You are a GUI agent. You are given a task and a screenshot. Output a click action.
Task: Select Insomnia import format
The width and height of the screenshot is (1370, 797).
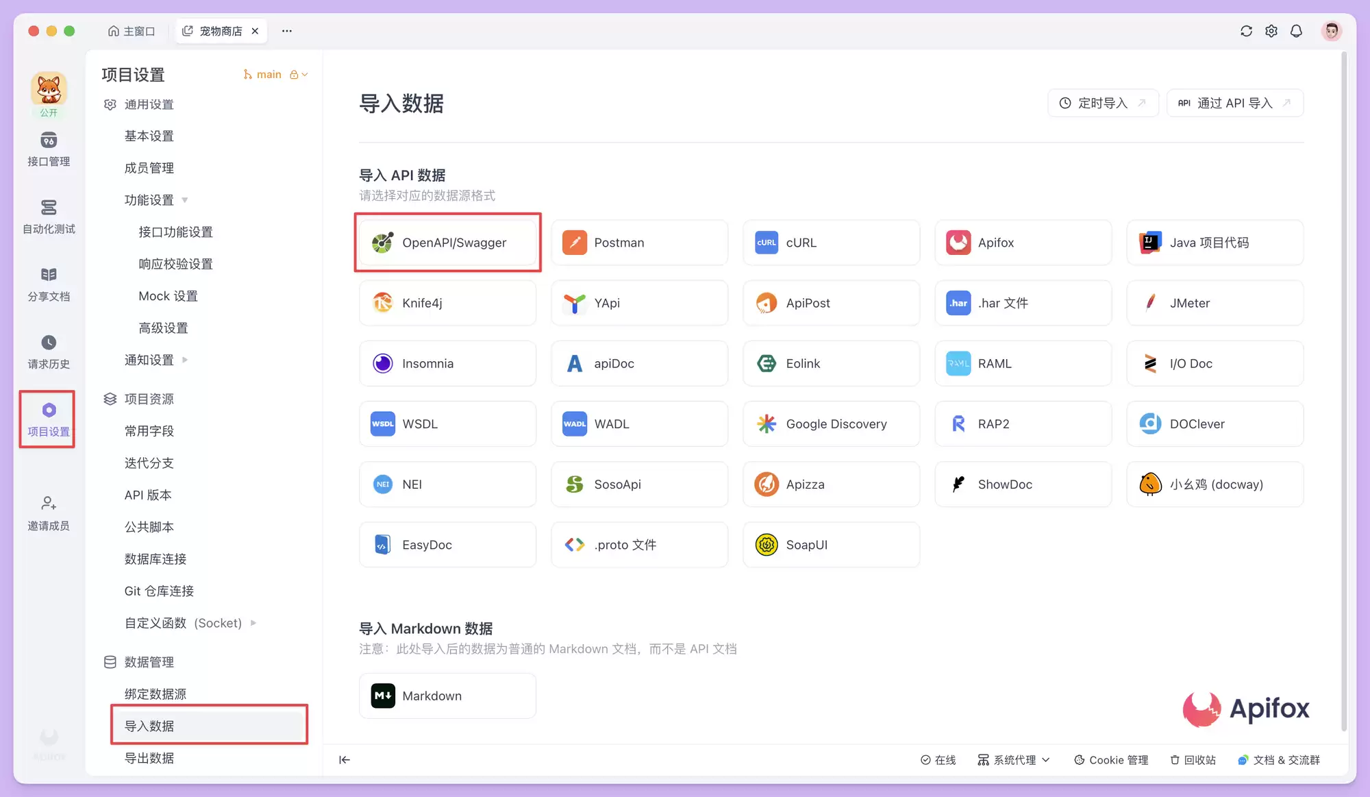[447, 363]
